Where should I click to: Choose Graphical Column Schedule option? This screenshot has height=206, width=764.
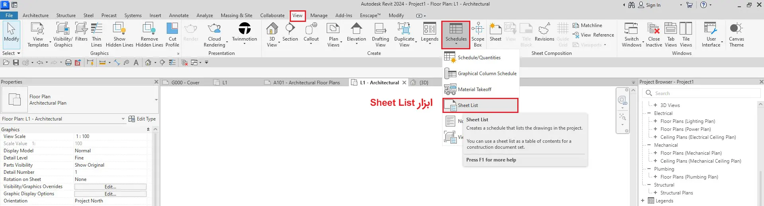[x=481, y=74]
